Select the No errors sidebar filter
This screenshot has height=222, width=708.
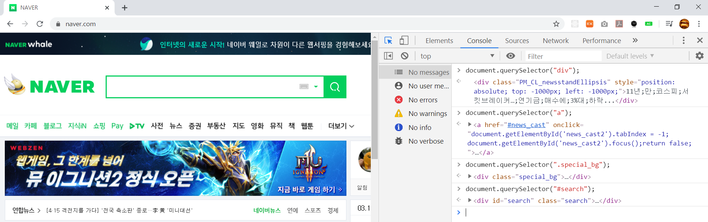click(415, 100)
